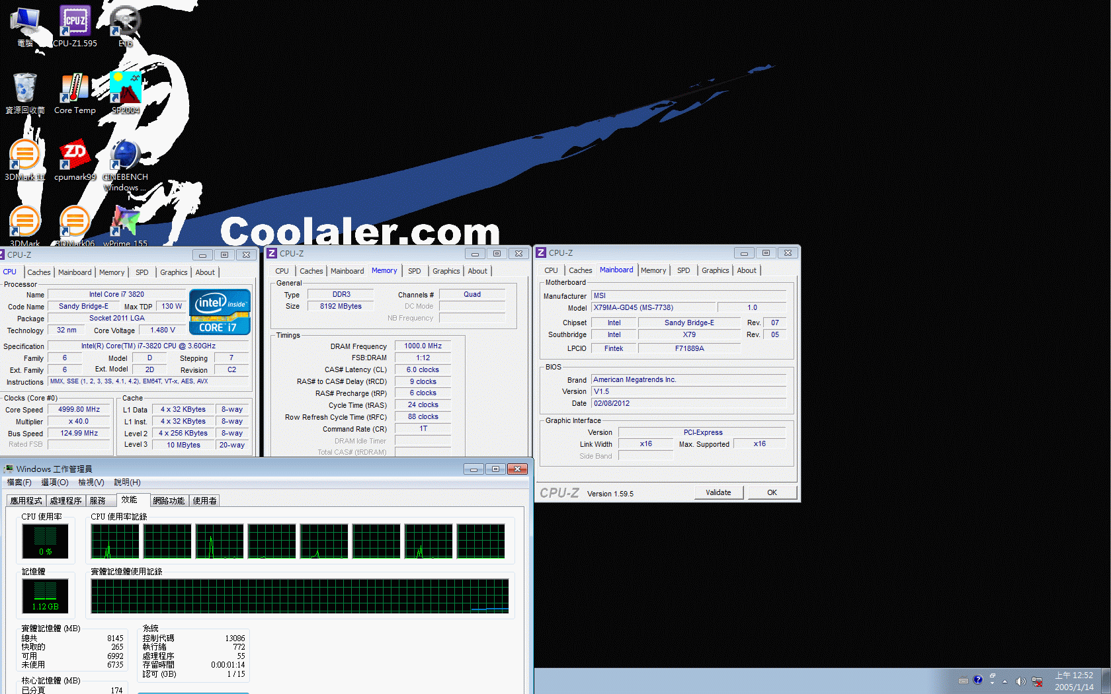
Task: Click the Multiplier value x 40.0
Action: pyautogui.click(x=79, y=421)
